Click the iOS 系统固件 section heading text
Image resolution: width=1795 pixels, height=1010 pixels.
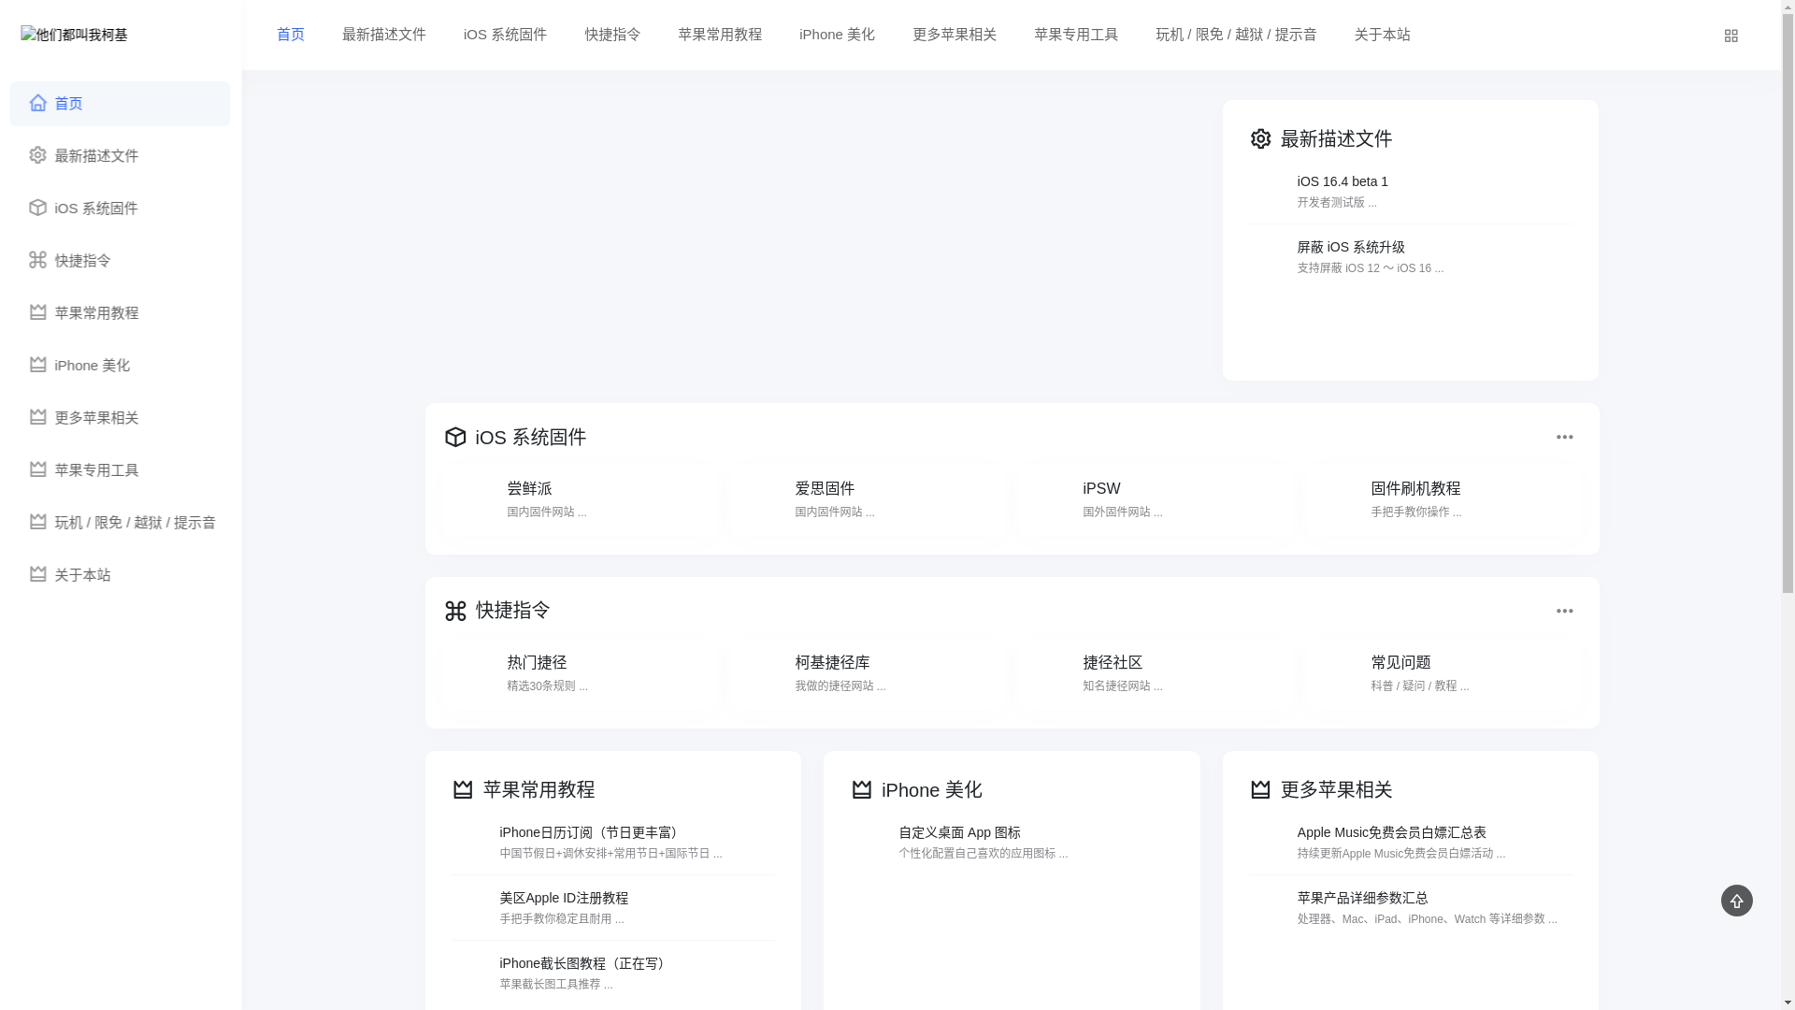pyautogui.click(x=531, y=438)
